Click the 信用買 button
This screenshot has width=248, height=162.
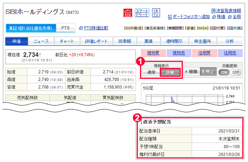click(204, 53)
